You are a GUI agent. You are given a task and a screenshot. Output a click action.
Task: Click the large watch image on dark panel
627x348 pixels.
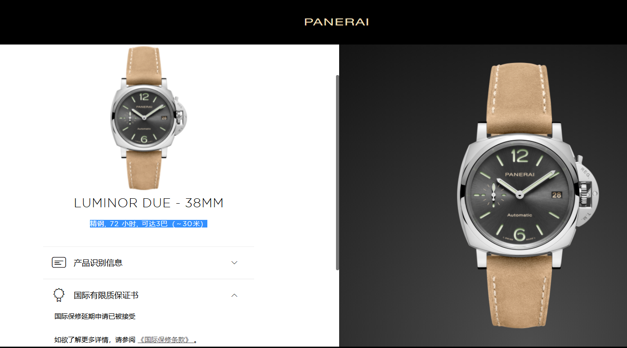pos(528,196)
